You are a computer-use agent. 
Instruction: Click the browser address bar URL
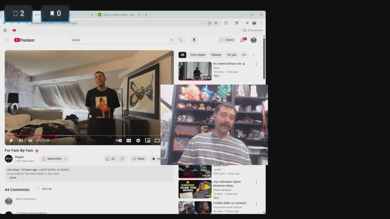click(x=54, y=23)
